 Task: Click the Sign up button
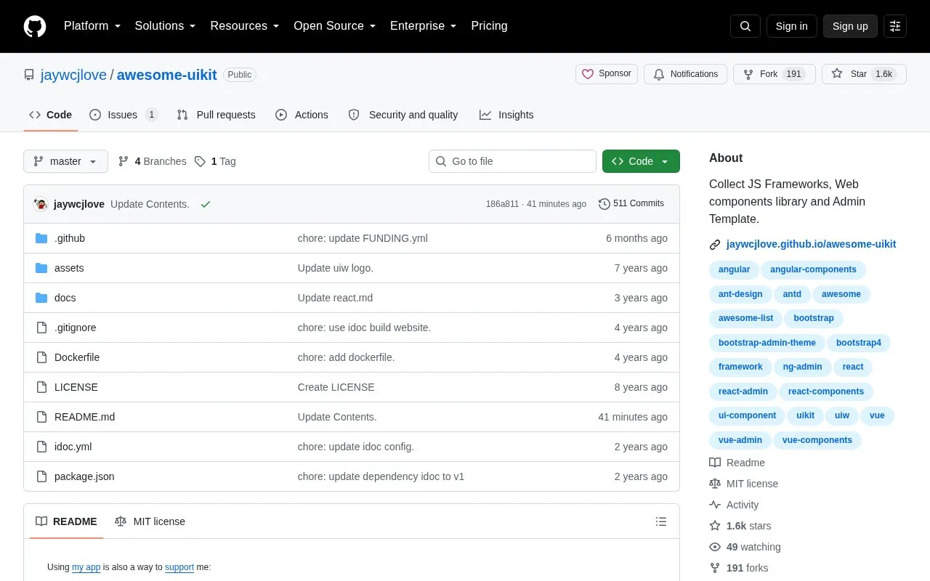tap(850, 26)
